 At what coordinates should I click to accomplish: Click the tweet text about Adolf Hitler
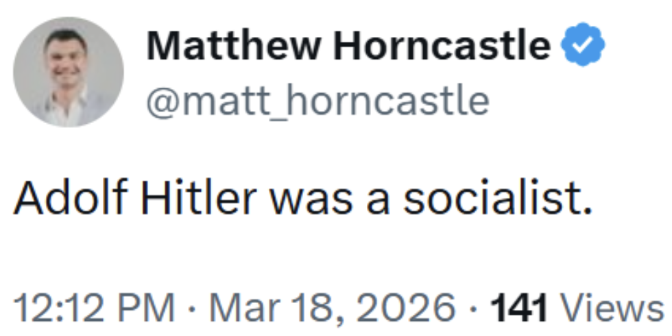click(x=302, y=201)
